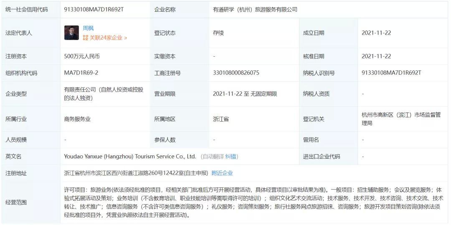Click the region value 浙江省
This screenshot has width=451, height=225.
pos(221,119)
